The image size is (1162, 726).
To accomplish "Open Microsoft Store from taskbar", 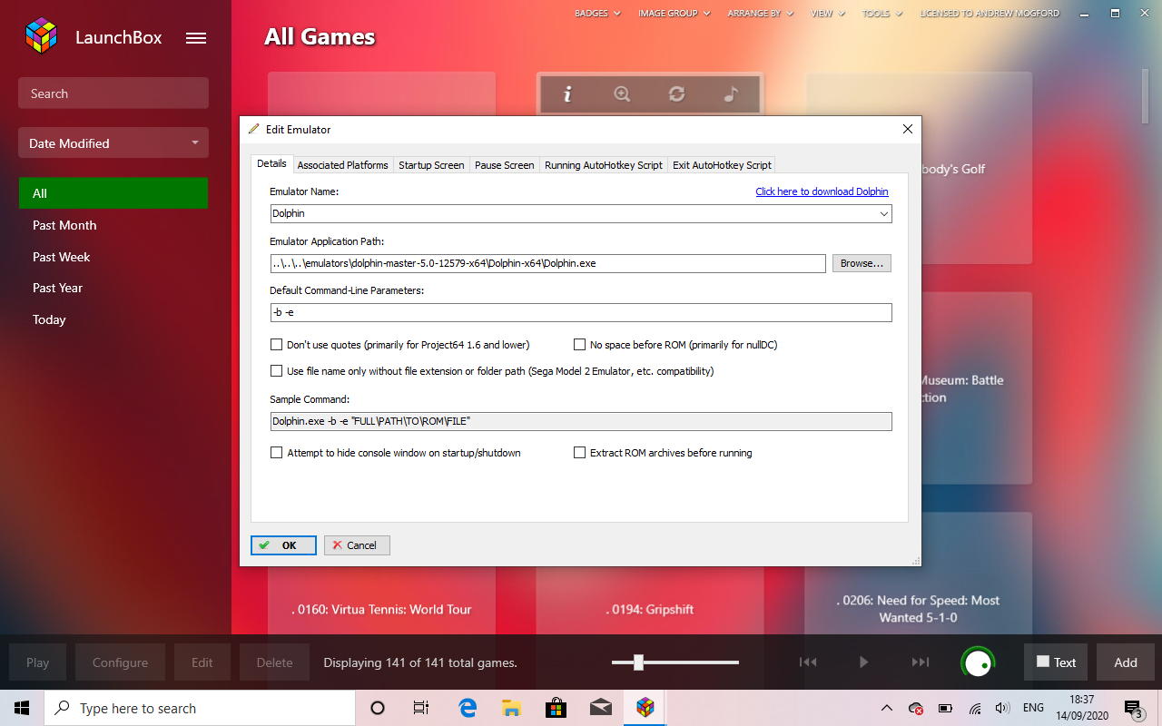I will click(x=556, y=708).
